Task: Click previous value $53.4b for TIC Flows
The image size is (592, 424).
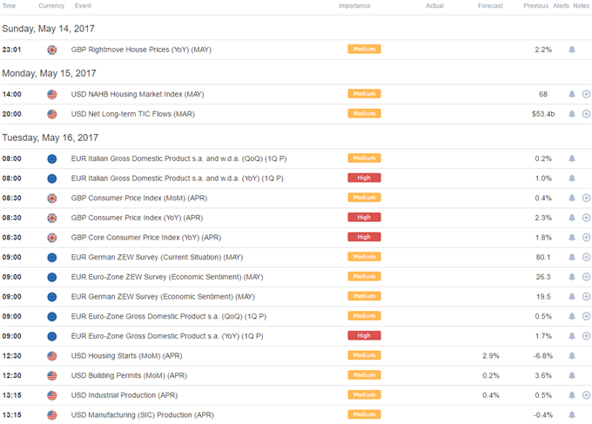Action: pos(543,114)
